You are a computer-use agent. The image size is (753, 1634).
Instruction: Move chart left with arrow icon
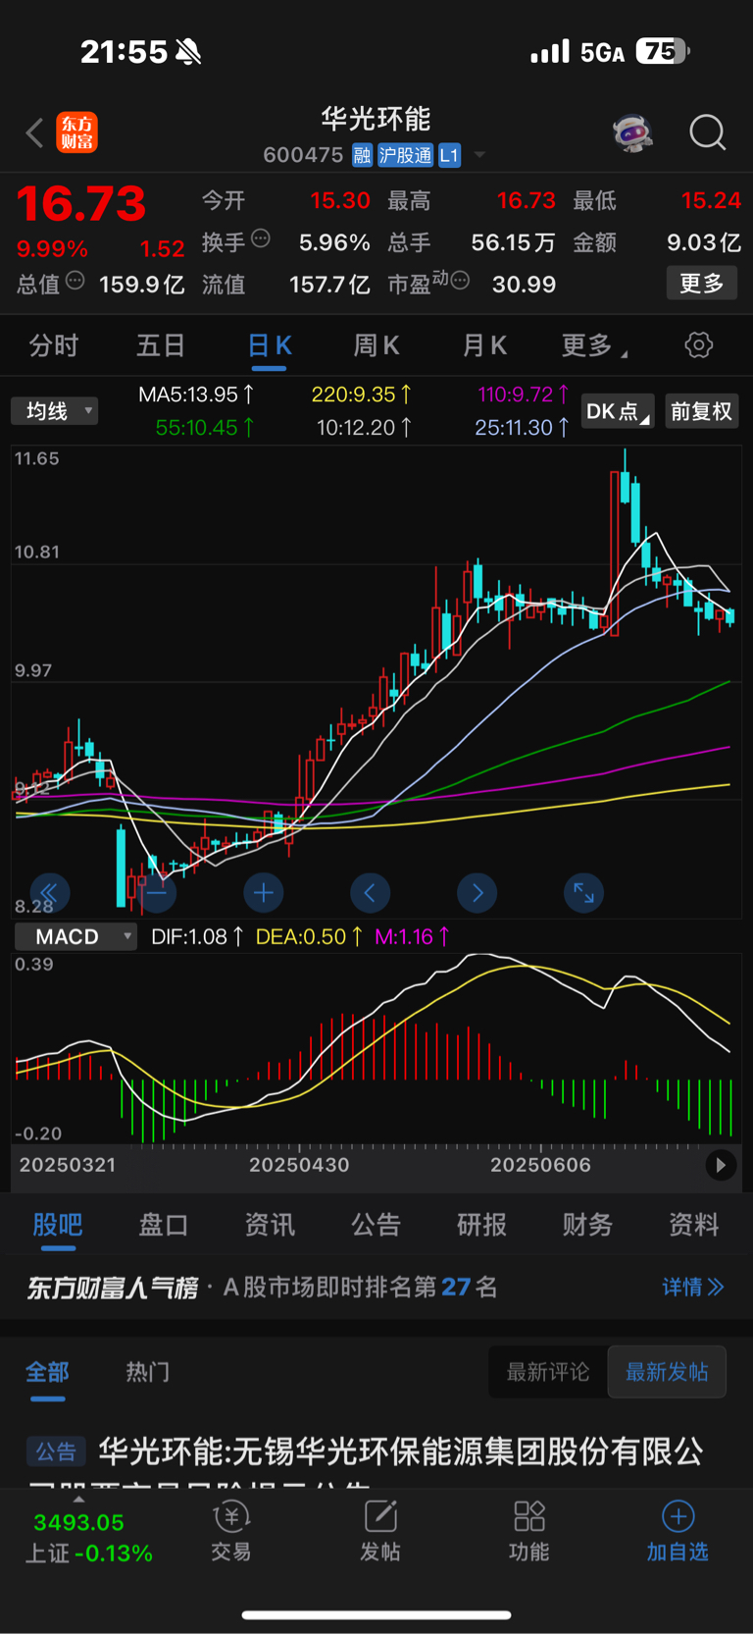(x=370, y=892)
